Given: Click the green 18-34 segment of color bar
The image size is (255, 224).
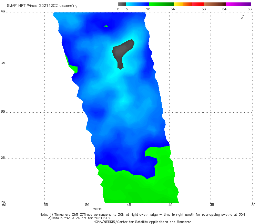Looking at the screenshot, I should 161,4.
